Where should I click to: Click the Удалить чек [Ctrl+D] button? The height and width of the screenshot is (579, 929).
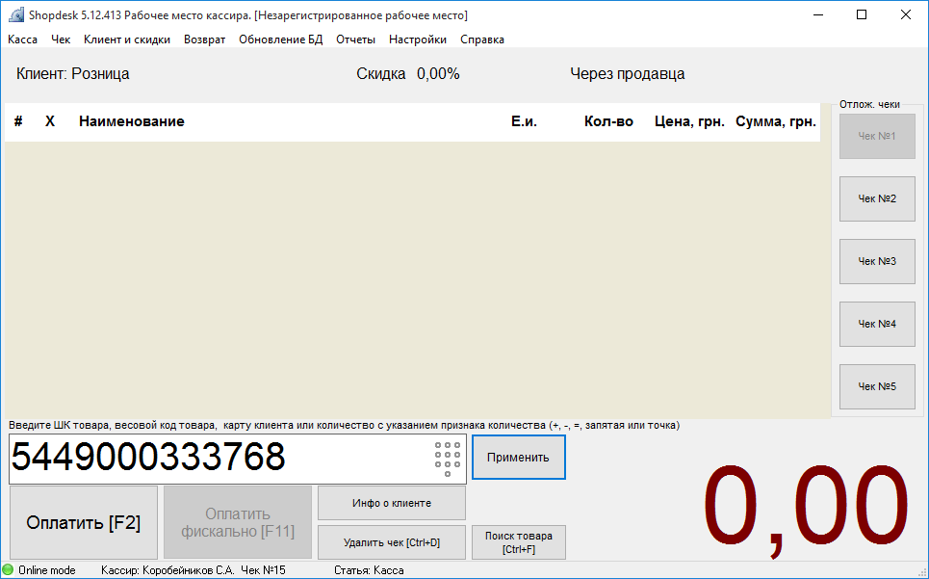[x=392, y=542]
